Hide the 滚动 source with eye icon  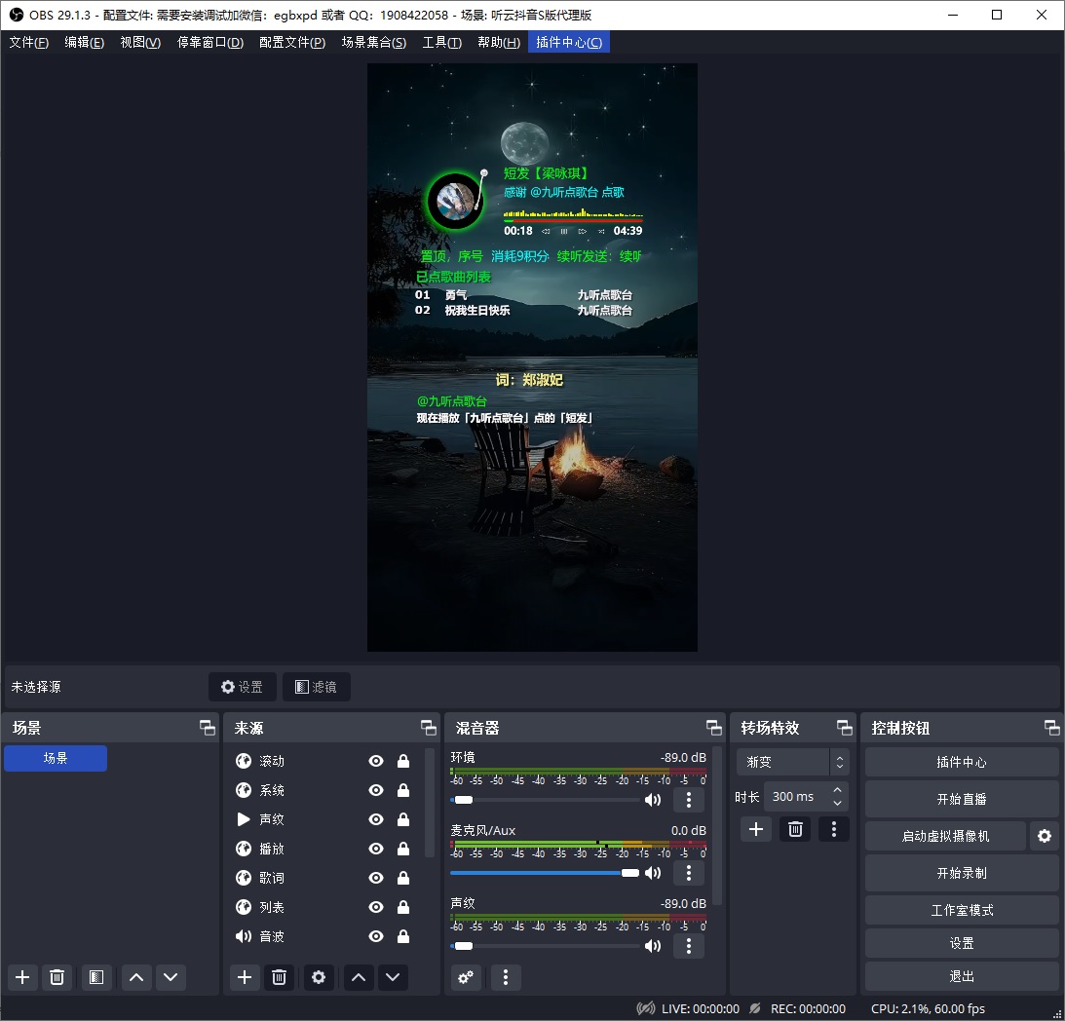tap(376, 761)
